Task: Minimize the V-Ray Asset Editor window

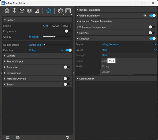Action: [x=134, y=3]
